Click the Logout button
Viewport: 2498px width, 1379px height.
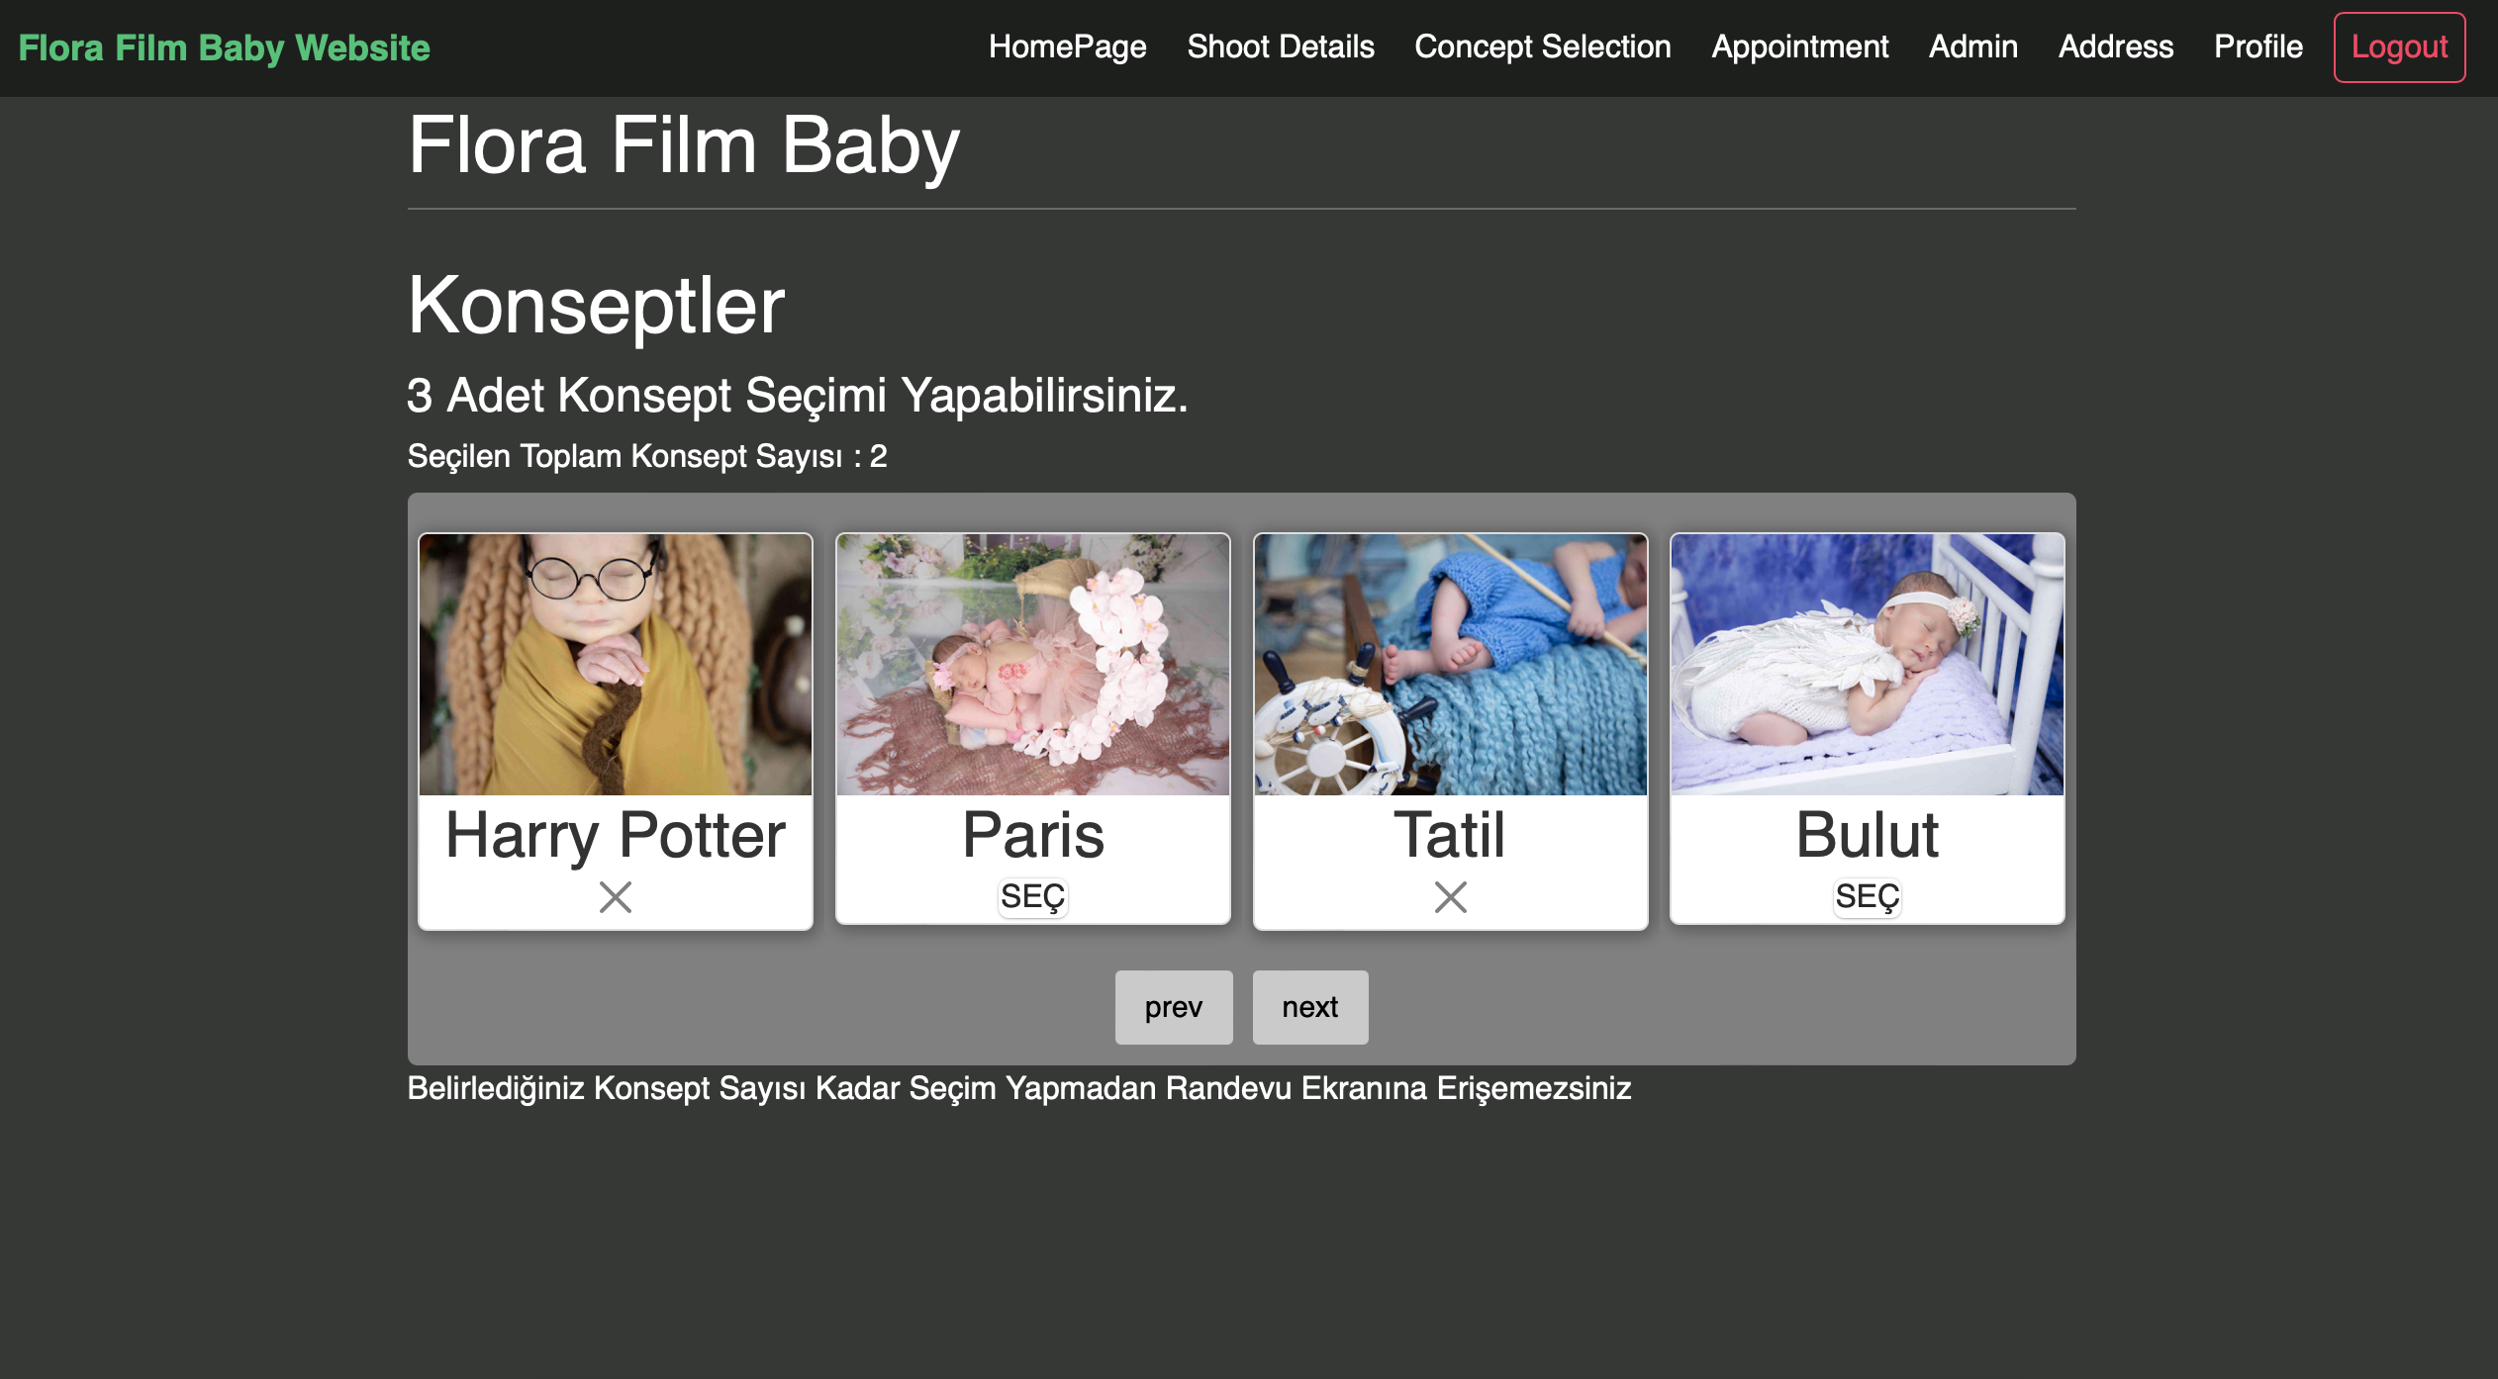pos(2398,46)
